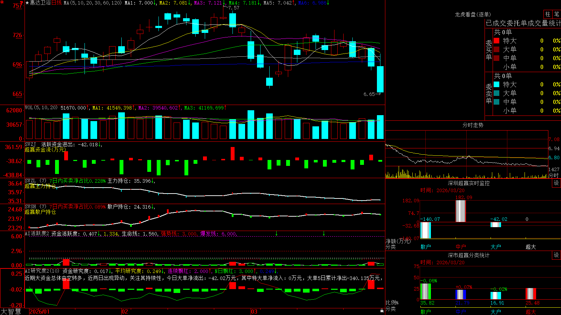561x315 pixels.
Task: Click the 深市超赢分类统计 panel title
Action: (x=469, y=255)
